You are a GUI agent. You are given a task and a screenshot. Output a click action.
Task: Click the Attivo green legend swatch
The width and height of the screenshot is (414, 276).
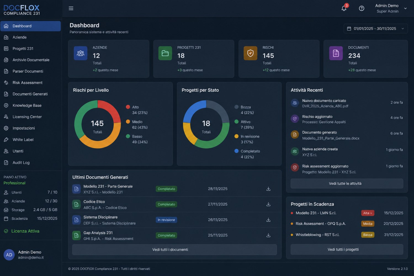click(236, 121)
